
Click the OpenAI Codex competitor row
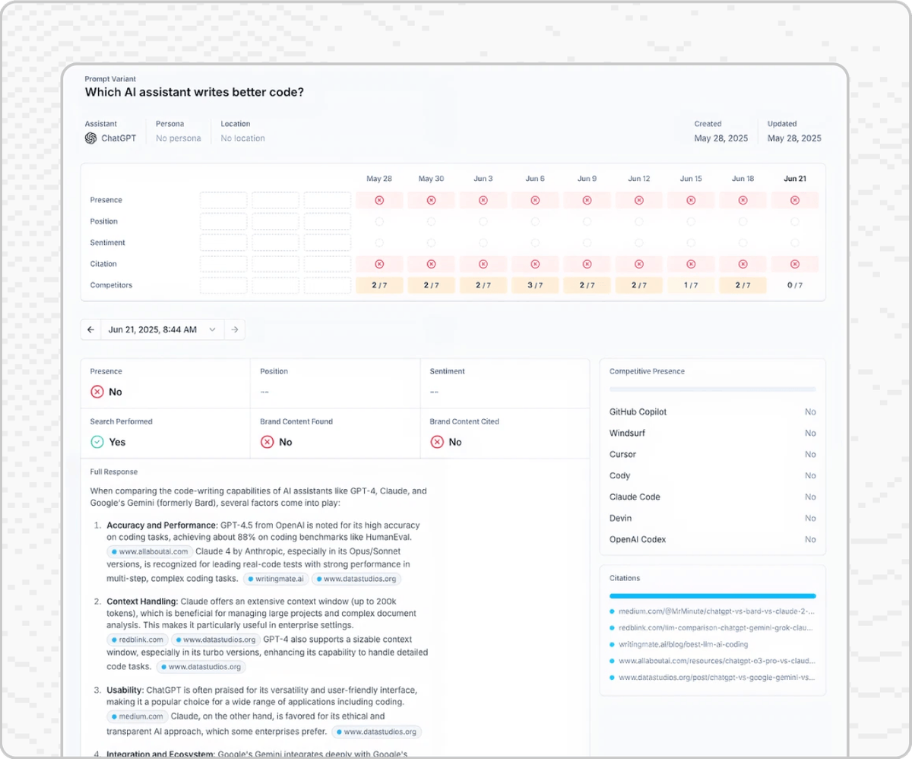tap(713, 539)
